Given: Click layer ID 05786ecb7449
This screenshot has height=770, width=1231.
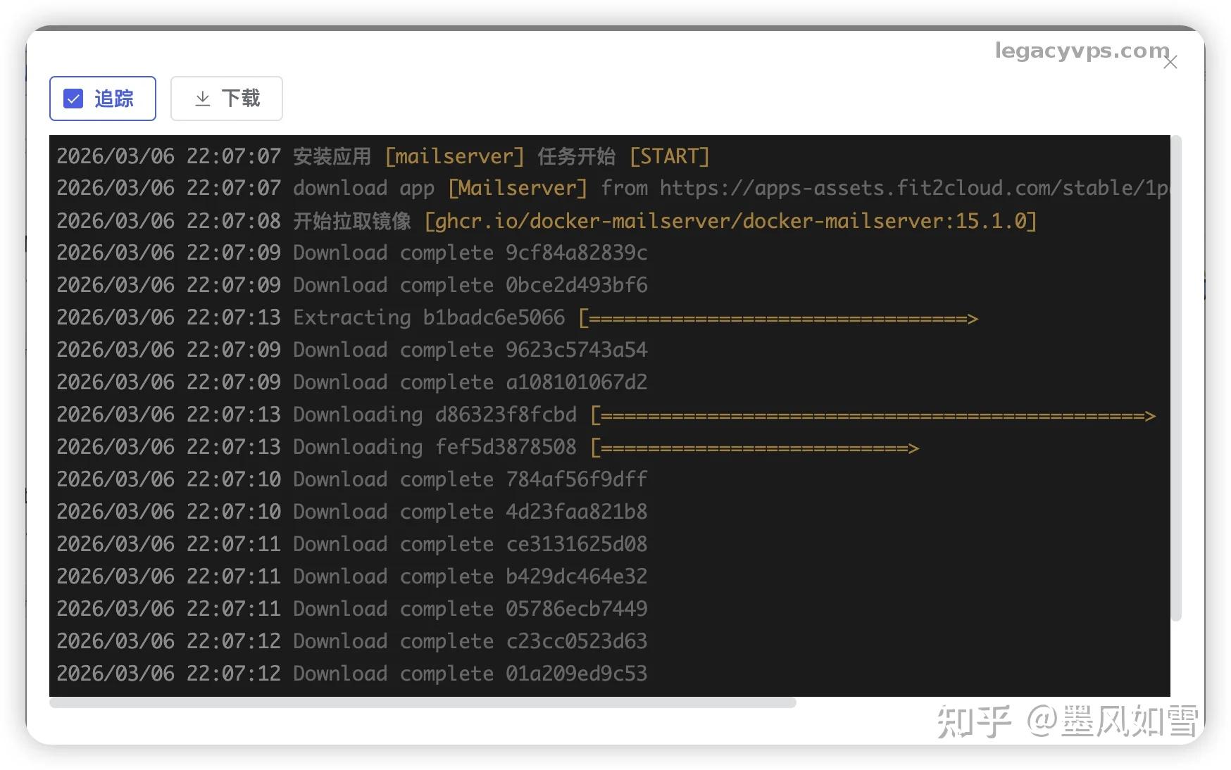Looking at the screenshot, I should [576, 610].
